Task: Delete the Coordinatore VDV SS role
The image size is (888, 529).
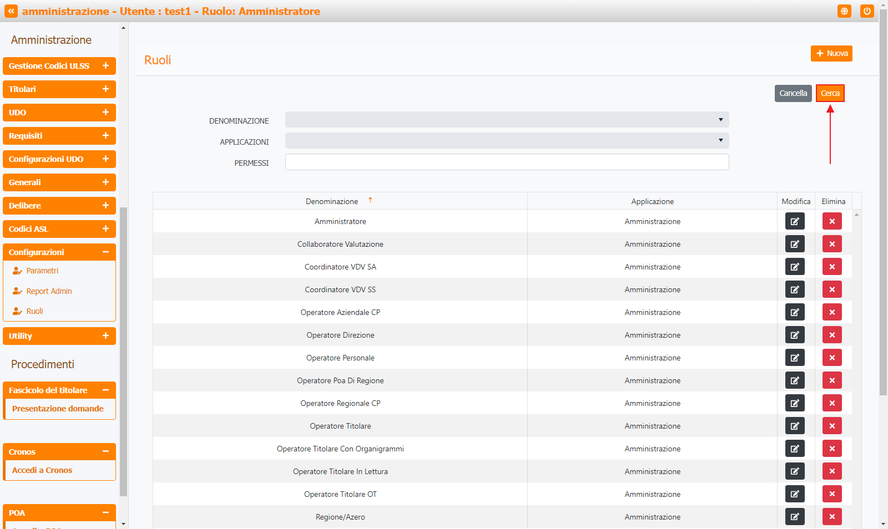Action: [832, 289]
